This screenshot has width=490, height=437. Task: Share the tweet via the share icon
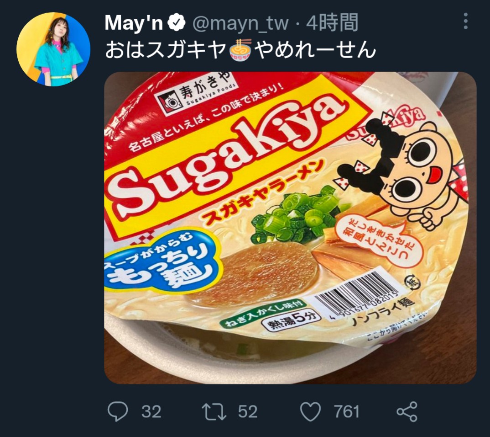click(x=407, y=412)
